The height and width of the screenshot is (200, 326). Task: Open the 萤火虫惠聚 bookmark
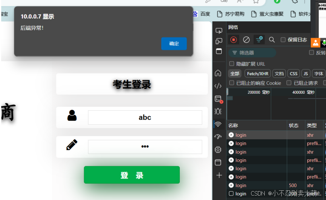(x=268, y=14)
